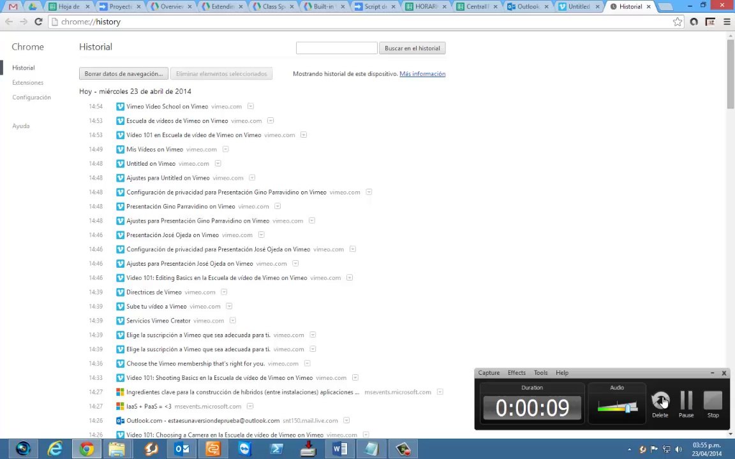The width and height of the screenshot is (735, 459).
Task: Select Ayuda in Chrome sidebar
Action: click(20, 126)
